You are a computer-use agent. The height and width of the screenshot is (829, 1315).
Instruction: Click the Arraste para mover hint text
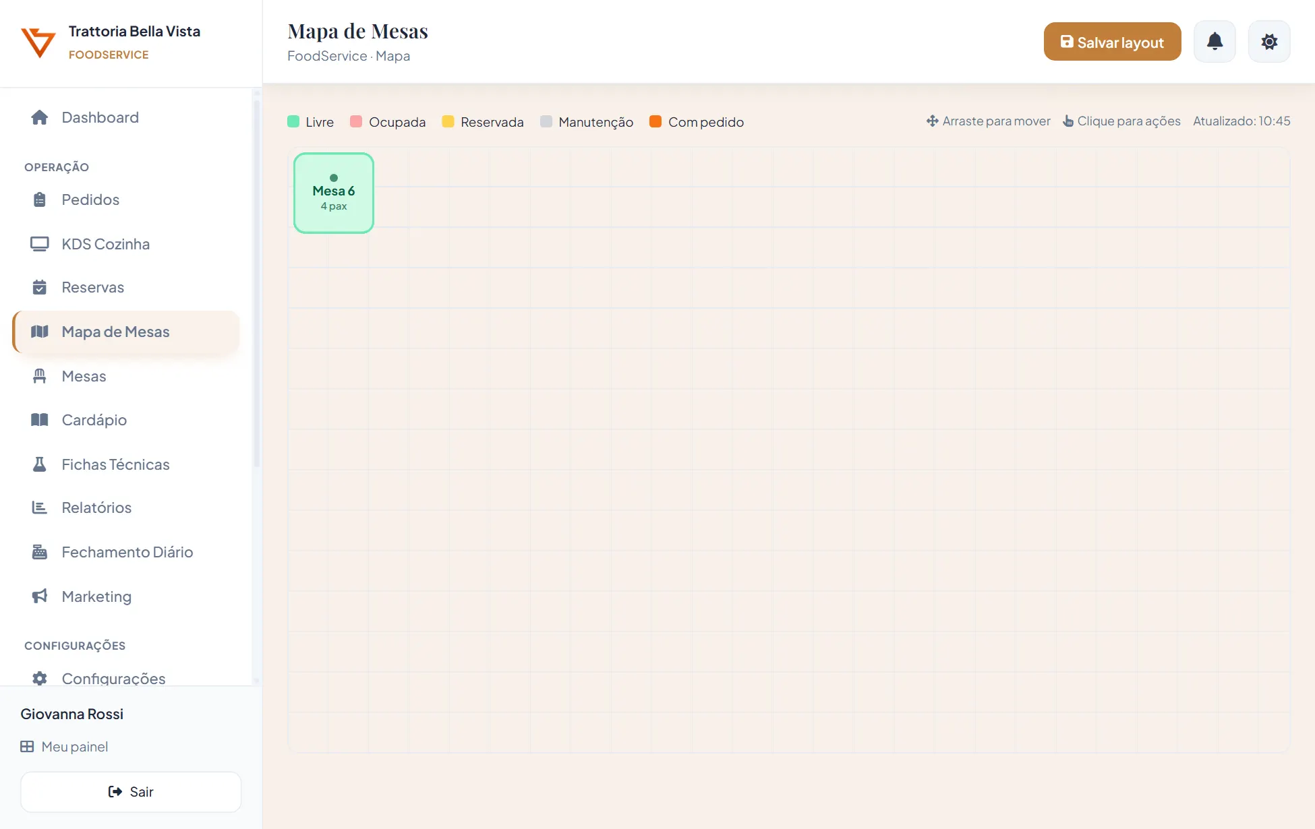click(996, 121)
